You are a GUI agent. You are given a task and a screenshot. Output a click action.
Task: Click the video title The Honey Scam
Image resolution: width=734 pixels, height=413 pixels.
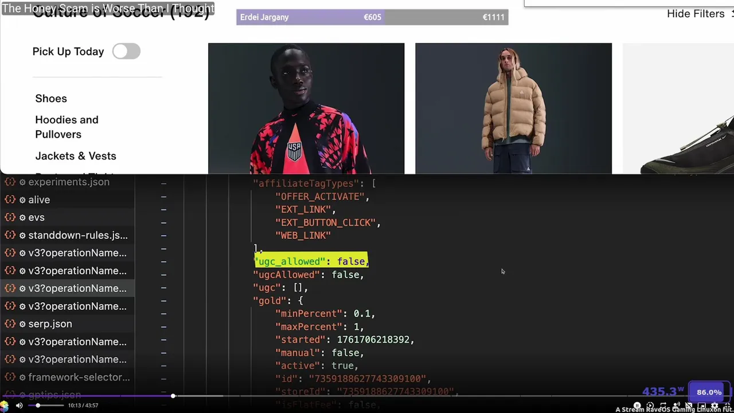108,8
